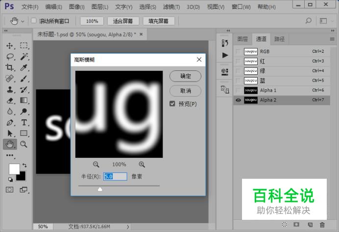The width and height of the screenshot is (339, 232).
Task: Select the Type tool
Action: pyautogui.click(x=24, y=123)
